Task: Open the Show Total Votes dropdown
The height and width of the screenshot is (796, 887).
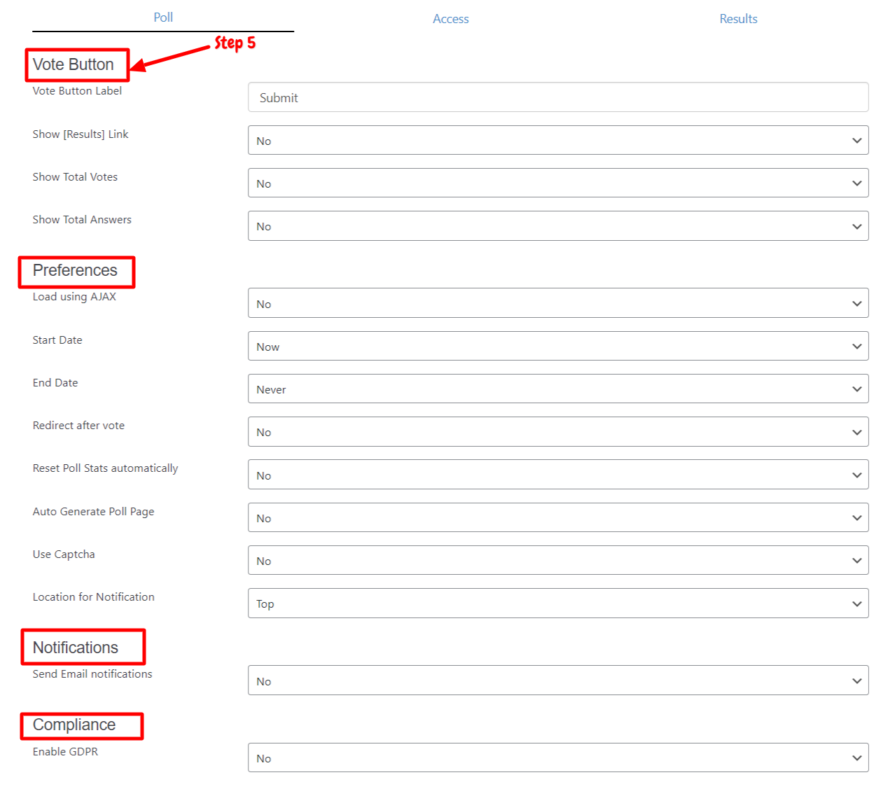Action: (558, 183)
